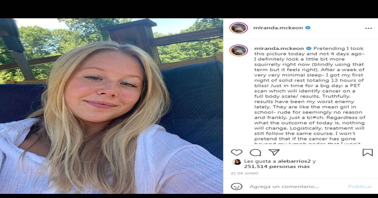Open comments via the speech bubble icon

tap(255, 152)
